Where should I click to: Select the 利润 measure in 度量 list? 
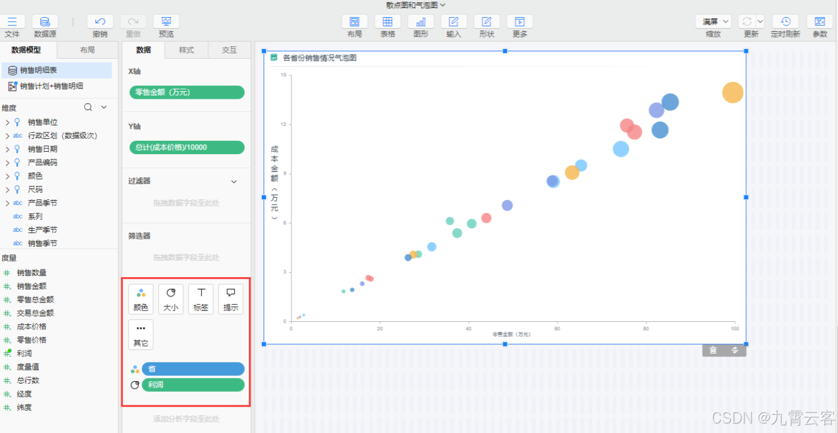[x=24, y=354]
